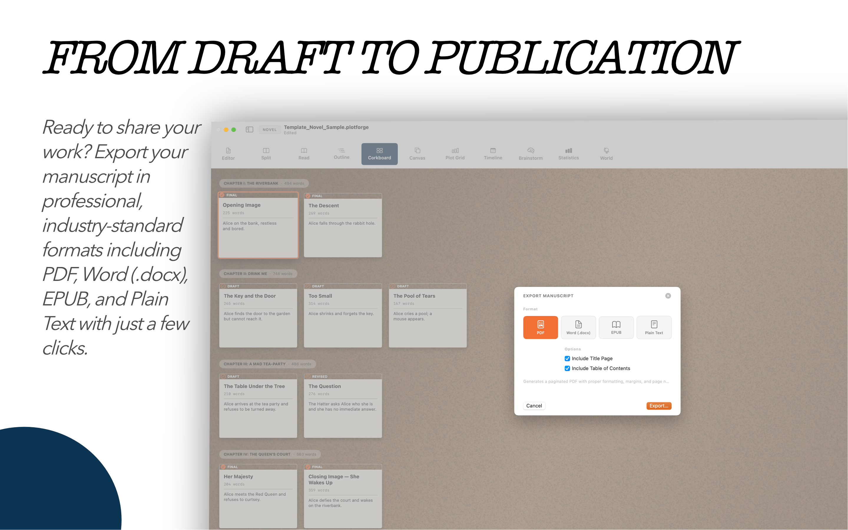
Task: Choose EPUB export format
Action: [x=616, y=327]
